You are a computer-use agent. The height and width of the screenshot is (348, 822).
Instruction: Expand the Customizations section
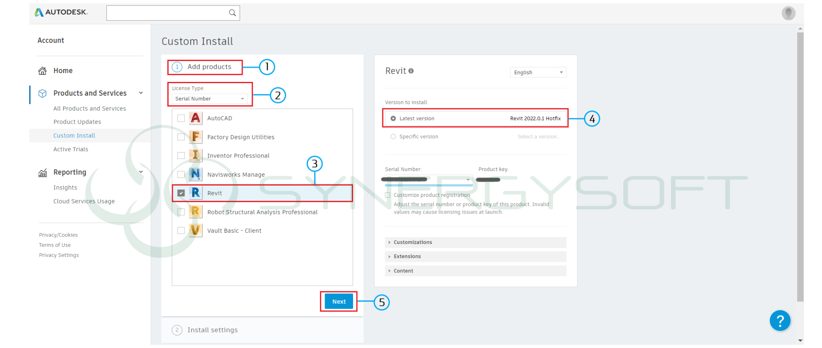click(476, 242)
